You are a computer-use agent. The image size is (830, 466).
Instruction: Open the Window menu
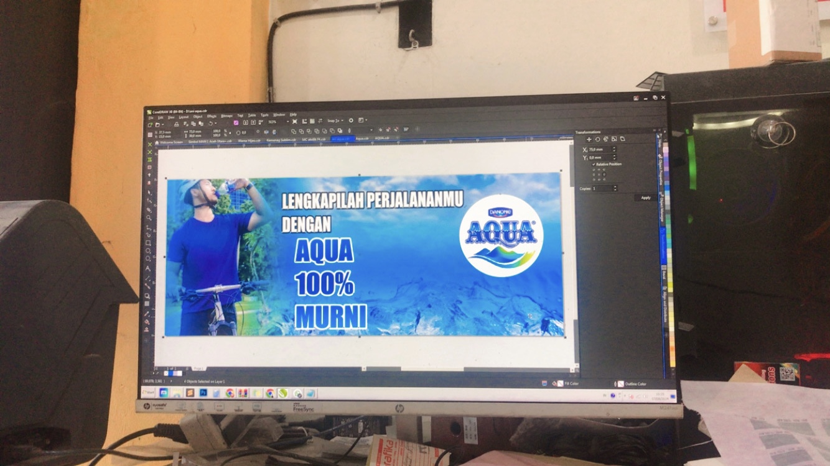tap(279, 115)
